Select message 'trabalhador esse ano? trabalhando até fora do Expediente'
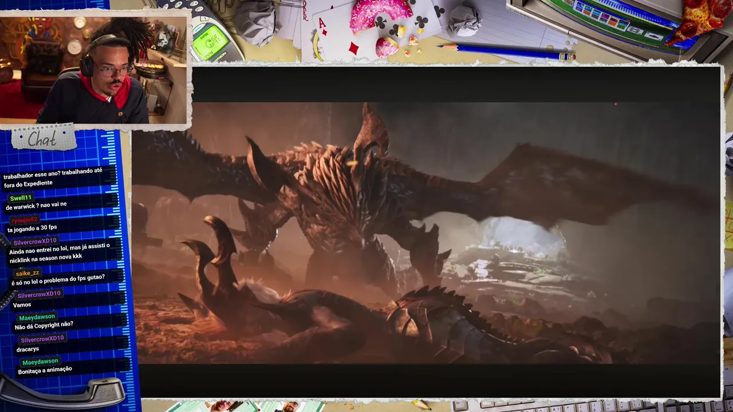The height and width of the screenshot is (412, 733). point(53,177)
